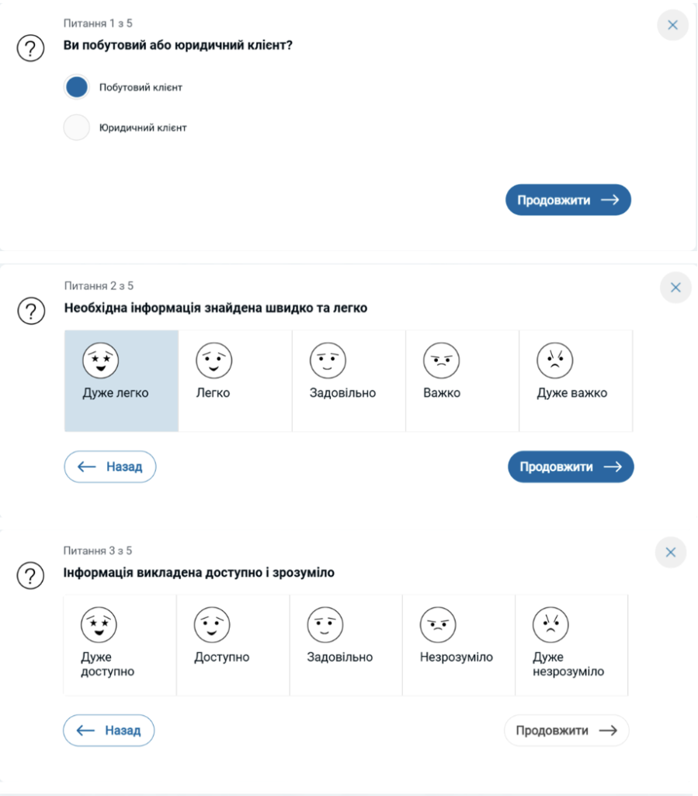Select the Важко frowning face
The height and width of the screenshot is (796, 698).
point(462,381)
